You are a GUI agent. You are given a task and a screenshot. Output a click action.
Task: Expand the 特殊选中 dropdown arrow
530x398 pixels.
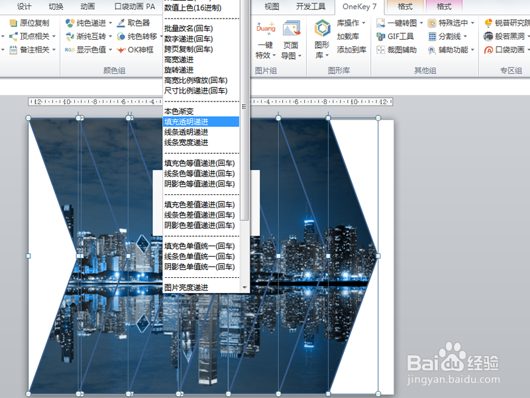(x=472, y=23)
